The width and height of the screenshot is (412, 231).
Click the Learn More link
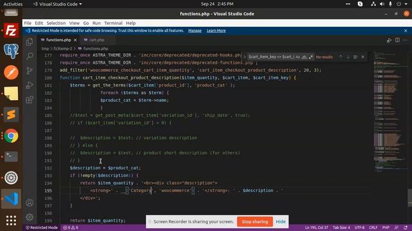tap(216, 31)
